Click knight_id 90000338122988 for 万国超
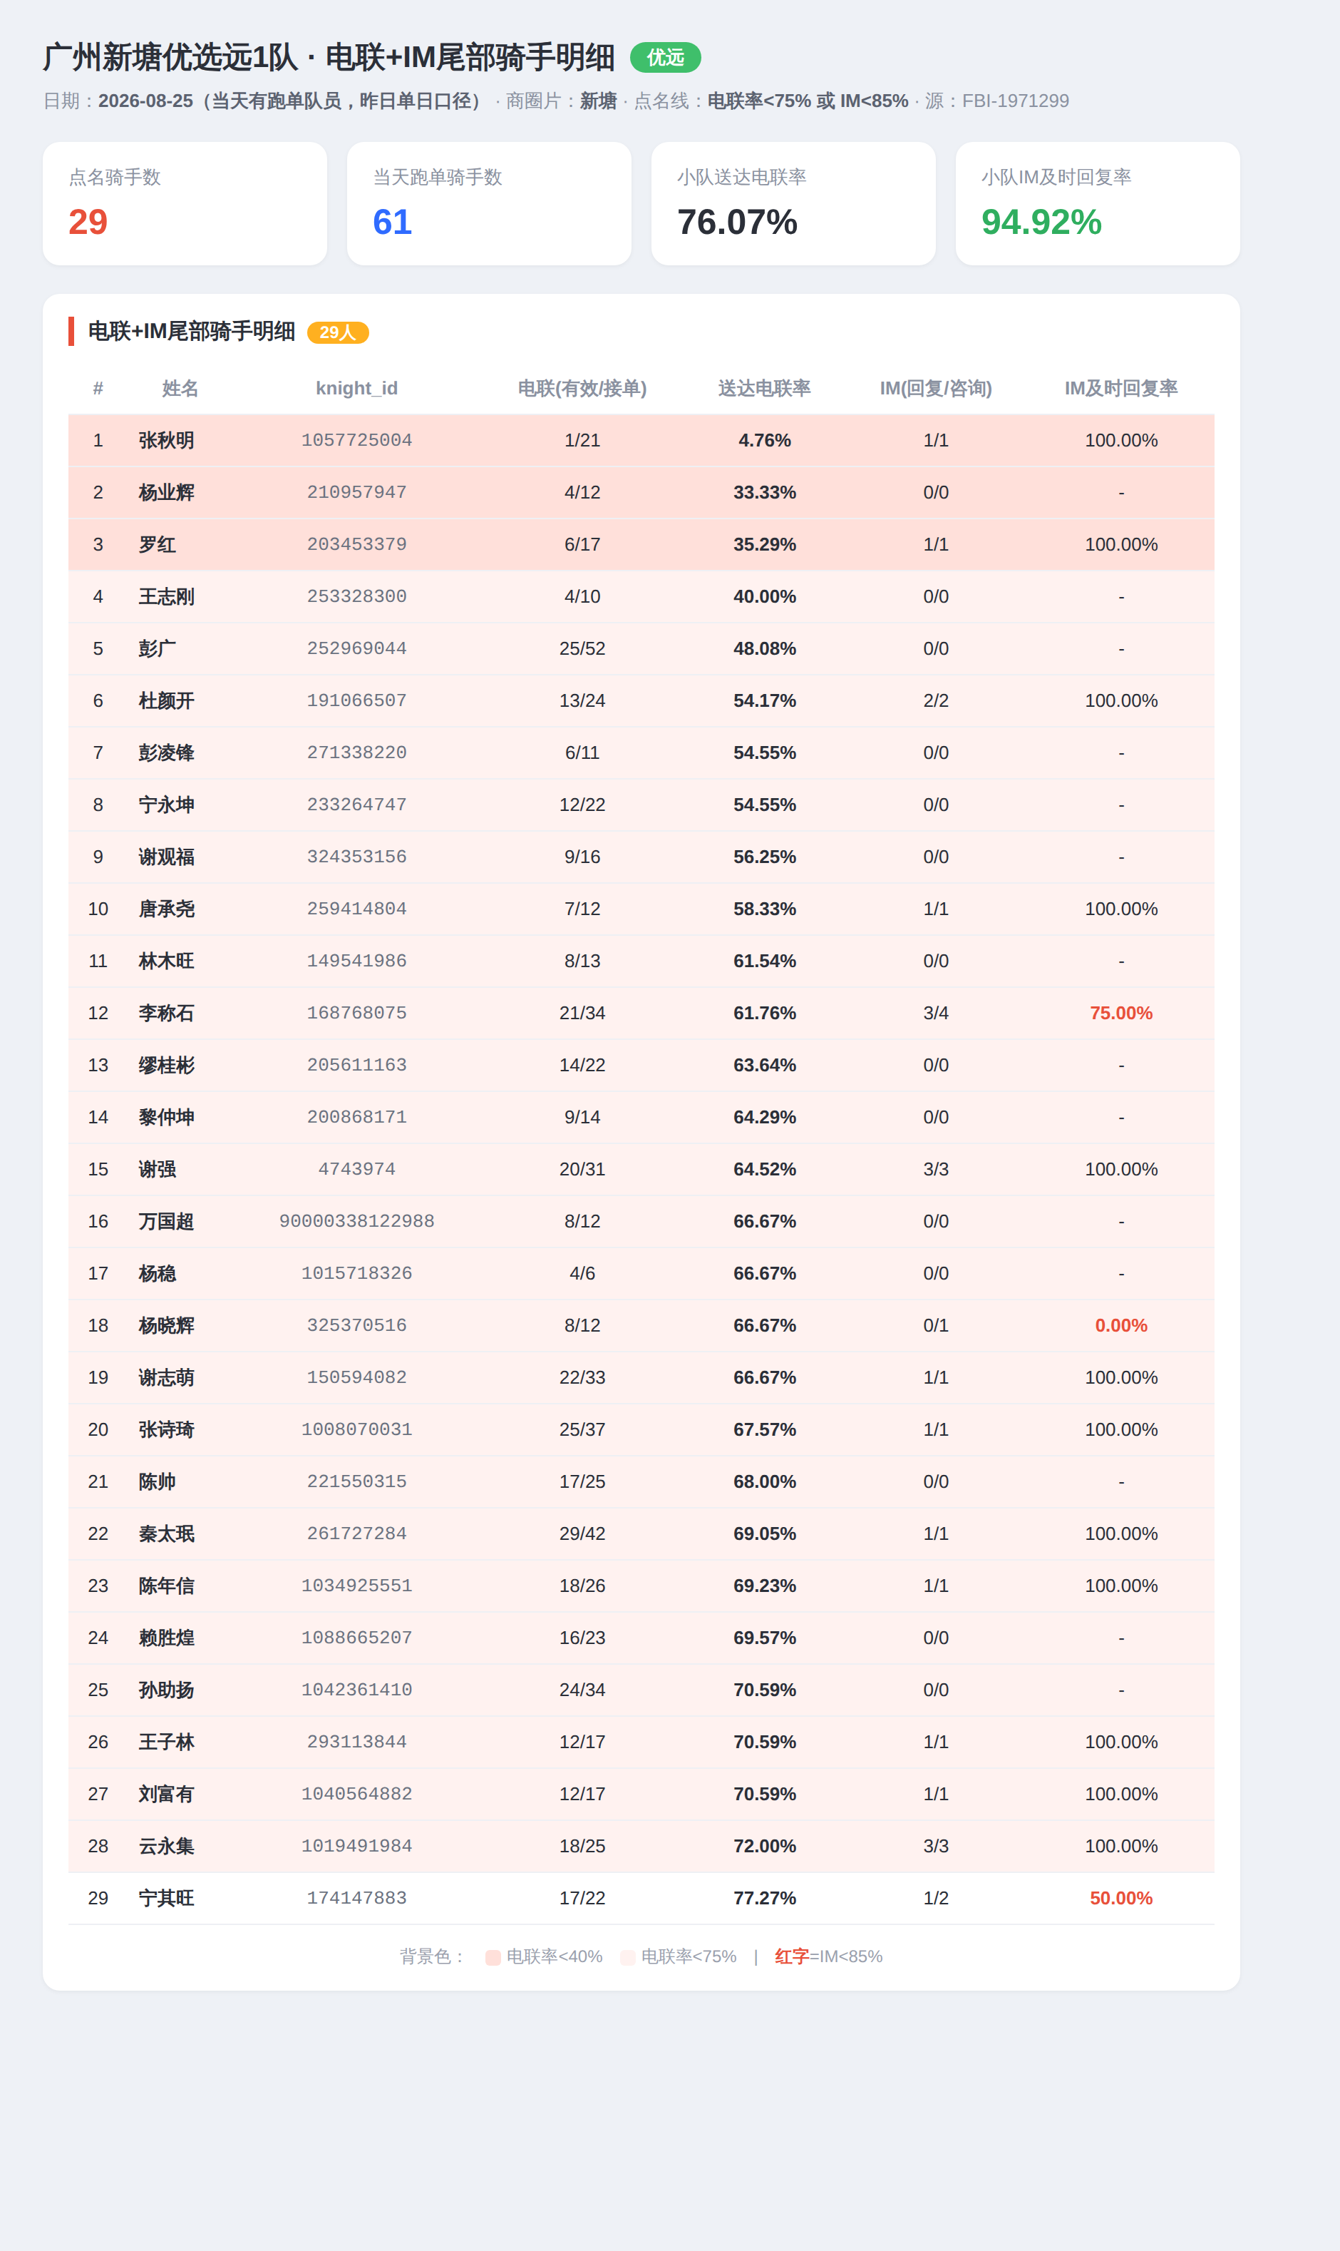Screen dimensions: 1340x2251 (x=356, y=1221)
